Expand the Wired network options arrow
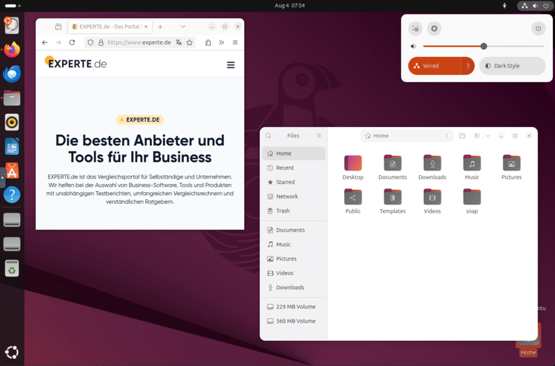 [x=468, y=66]
